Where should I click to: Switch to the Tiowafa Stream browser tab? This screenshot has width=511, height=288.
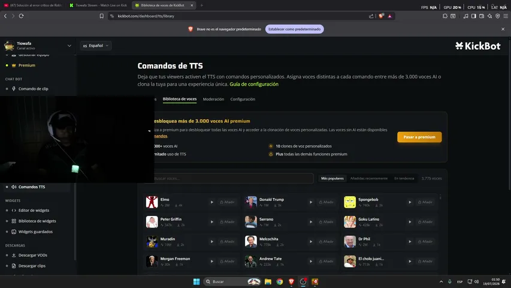[98, 5]
